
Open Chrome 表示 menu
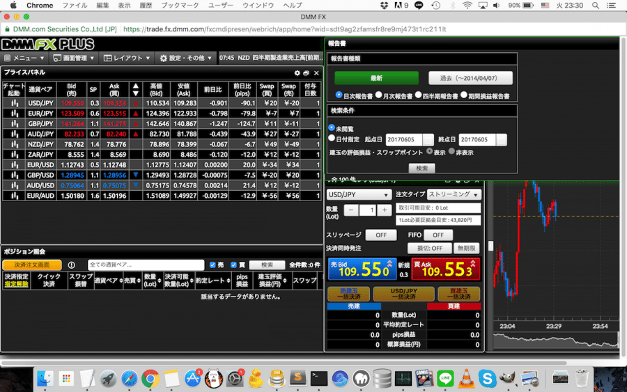(x=124, y=5)
